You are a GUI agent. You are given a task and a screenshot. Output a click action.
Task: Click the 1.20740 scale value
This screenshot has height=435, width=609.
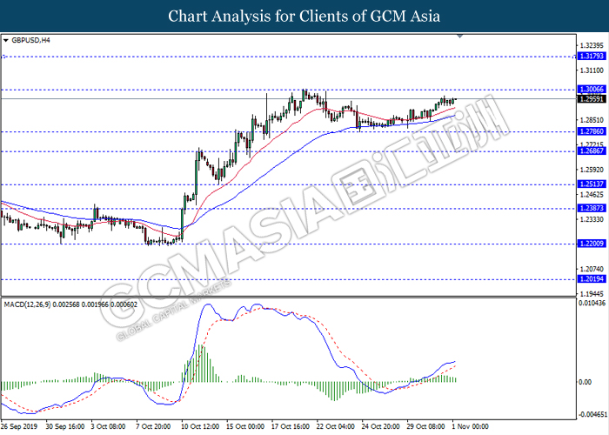592,269
